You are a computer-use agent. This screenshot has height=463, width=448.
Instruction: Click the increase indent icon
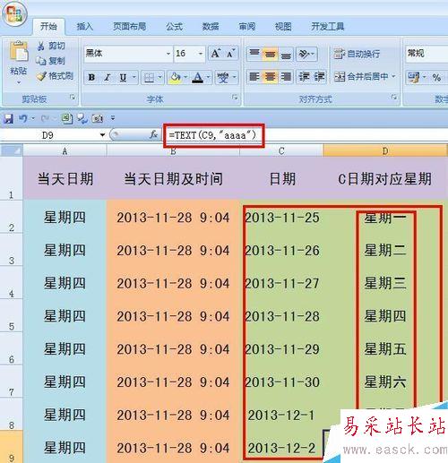click(x=319, y=77)
